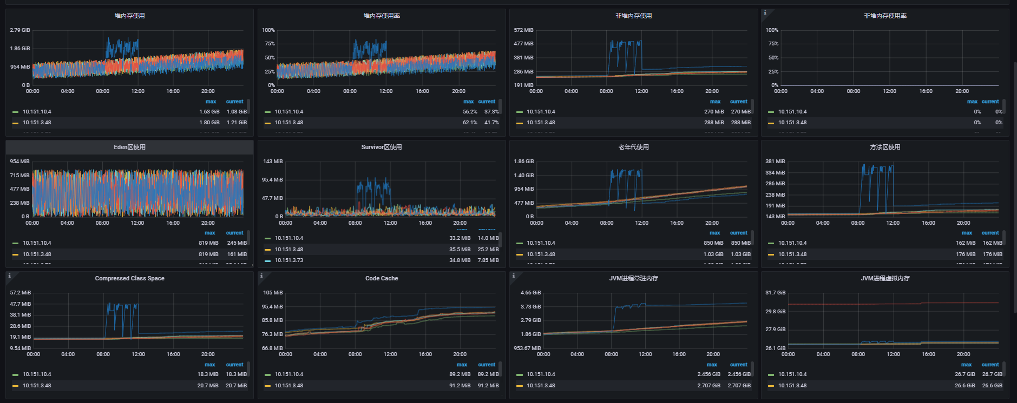The image size is (1017, 403).
Task: Click the 62.1% max value in 堆内存使用率
Action: click(x=470, y=123)
